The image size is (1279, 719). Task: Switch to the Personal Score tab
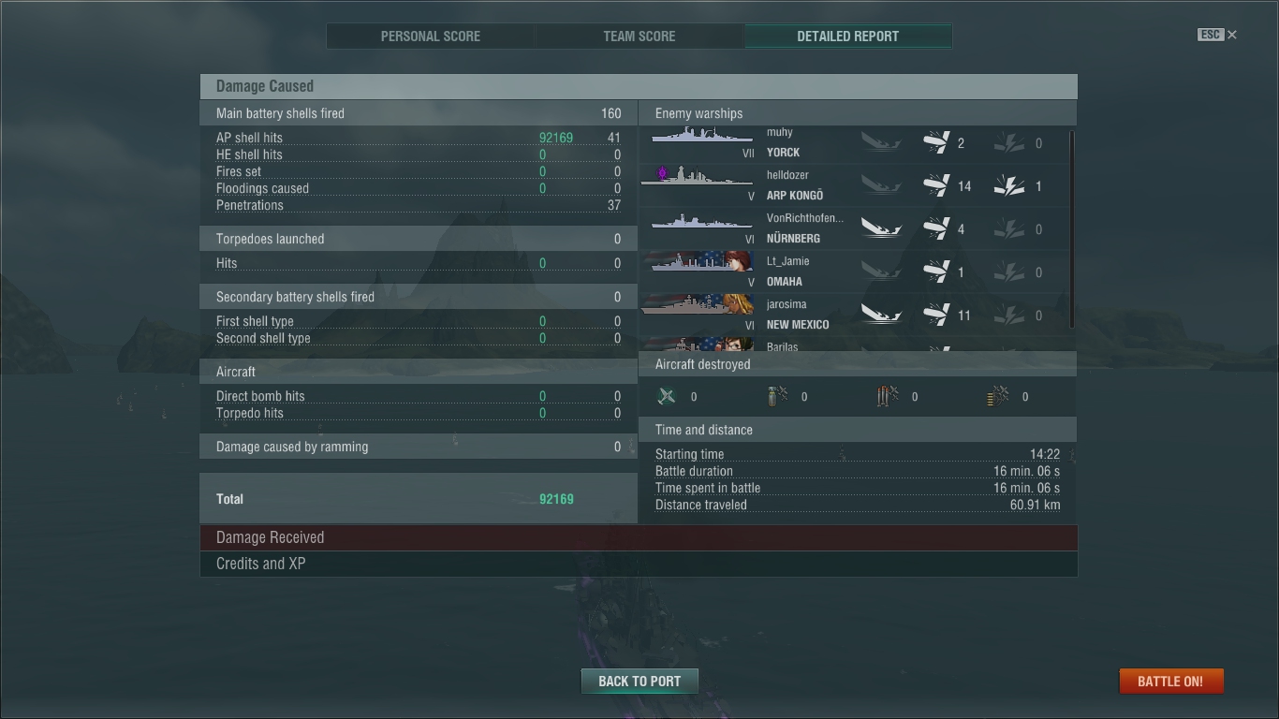tap(431, 37)
